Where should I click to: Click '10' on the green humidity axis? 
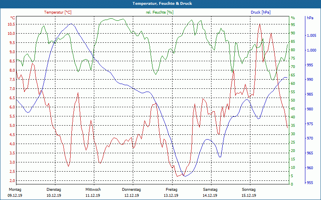point(293,168)
